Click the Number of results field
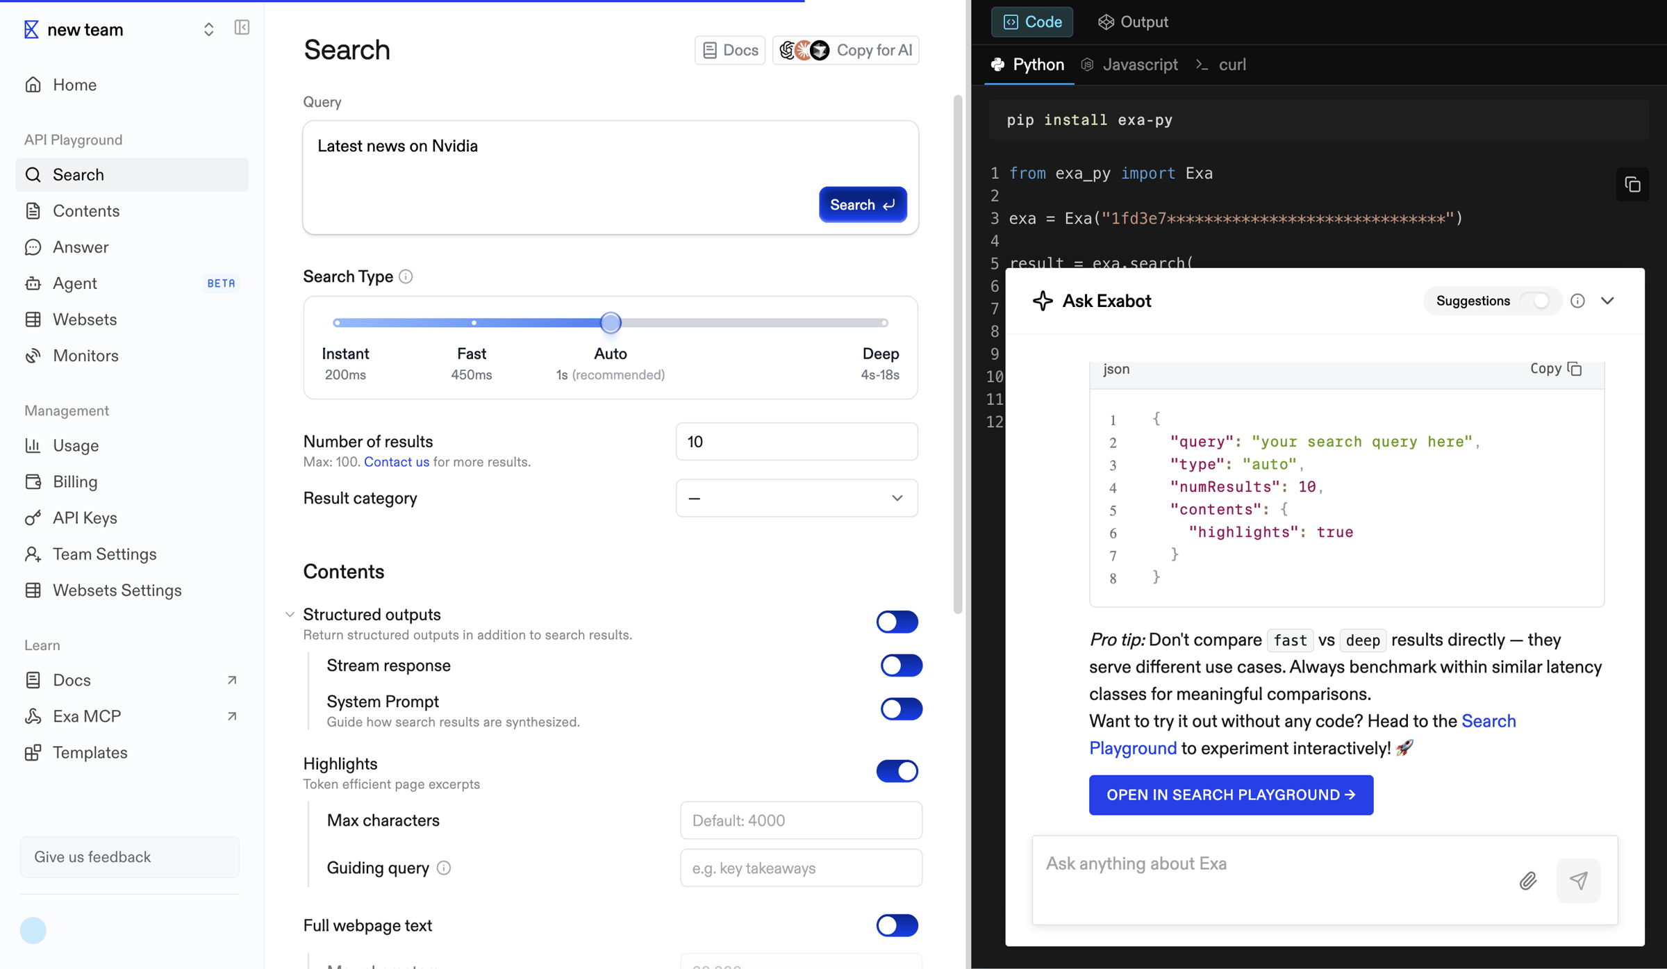Viewport: 1667px width, 969px height. tap(797, 442)
